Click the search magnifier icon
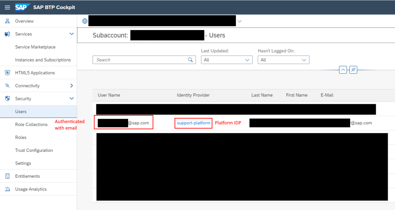Viewport: 395px width, 210px height. (191, 60)
